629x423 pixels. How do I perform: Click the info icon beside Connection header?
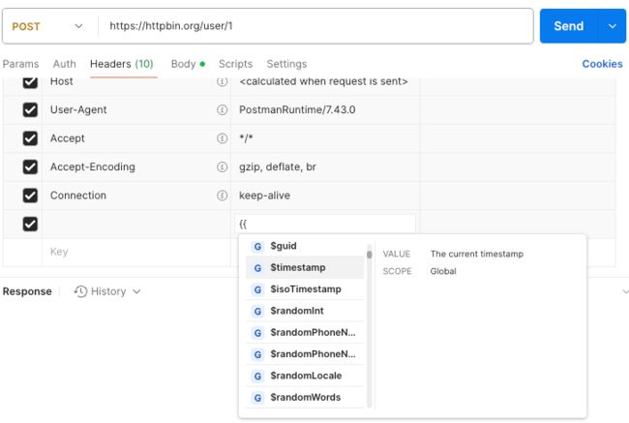[222, 196]
